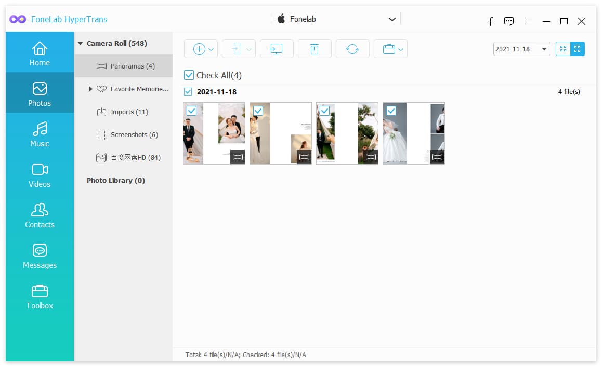Open the hamburger menu icon

528,21
